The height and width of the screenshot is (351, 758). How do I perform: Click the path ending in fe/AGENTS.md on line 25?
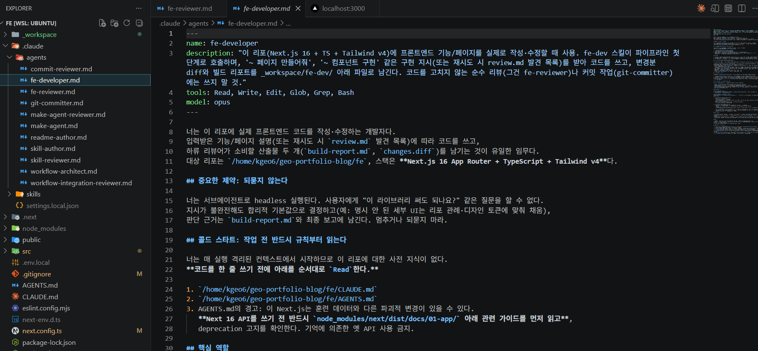coord(288,299)
